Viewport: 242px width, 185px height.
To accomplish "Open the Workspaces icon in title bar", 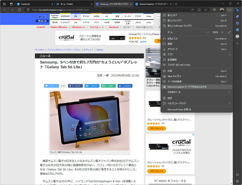I will point(5,4).
